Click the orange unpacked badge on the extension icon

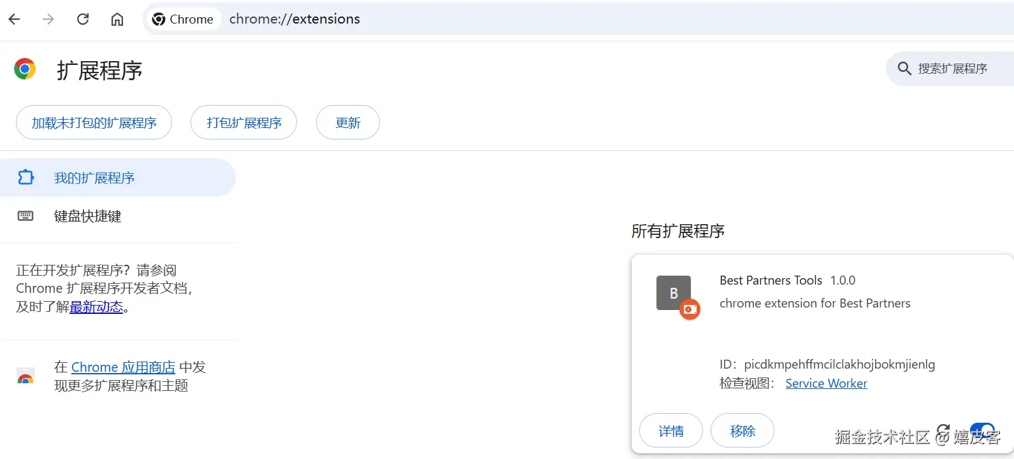coord(690,309)
